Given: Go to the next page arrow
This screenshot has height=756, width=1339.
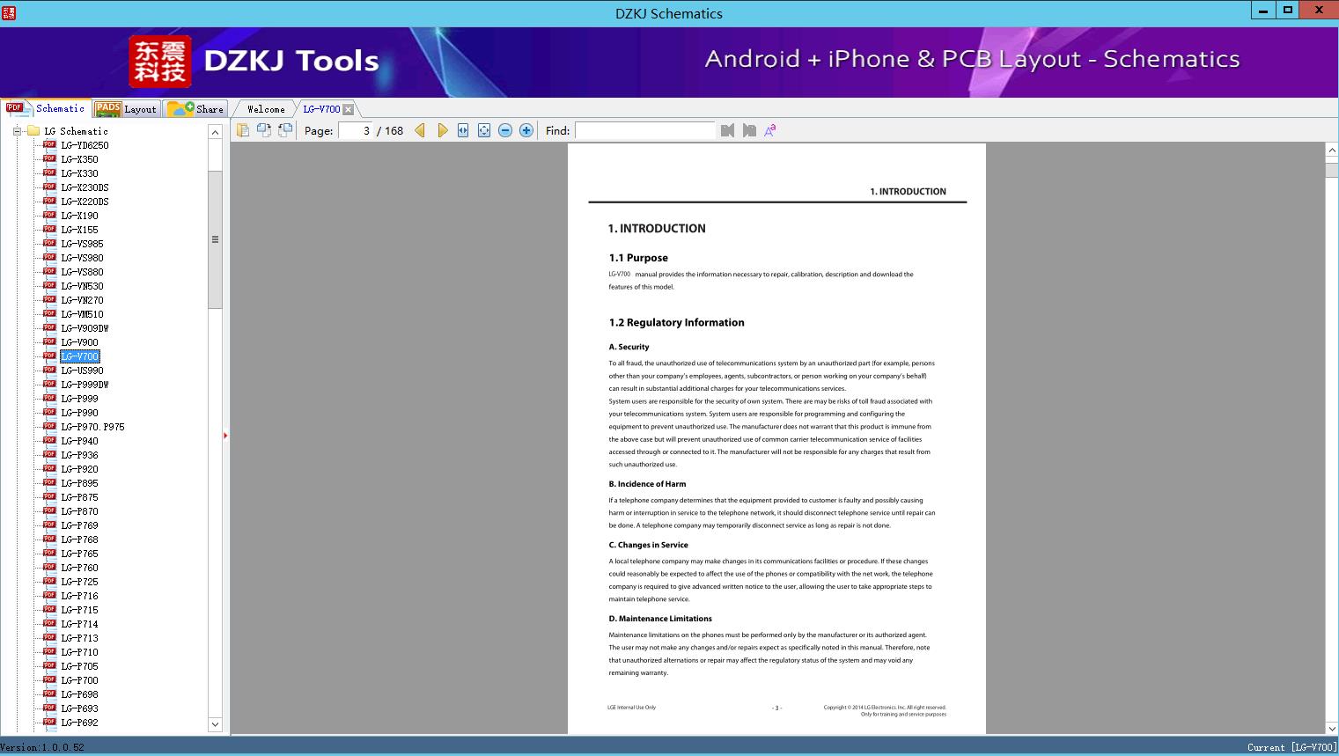Looking at the screenshot, I should (x=442, y=130).
